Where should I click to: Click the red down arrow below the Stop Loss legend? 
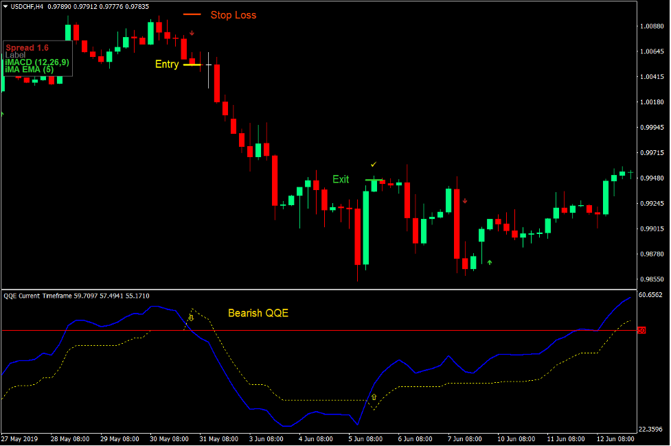coord(192,32)
